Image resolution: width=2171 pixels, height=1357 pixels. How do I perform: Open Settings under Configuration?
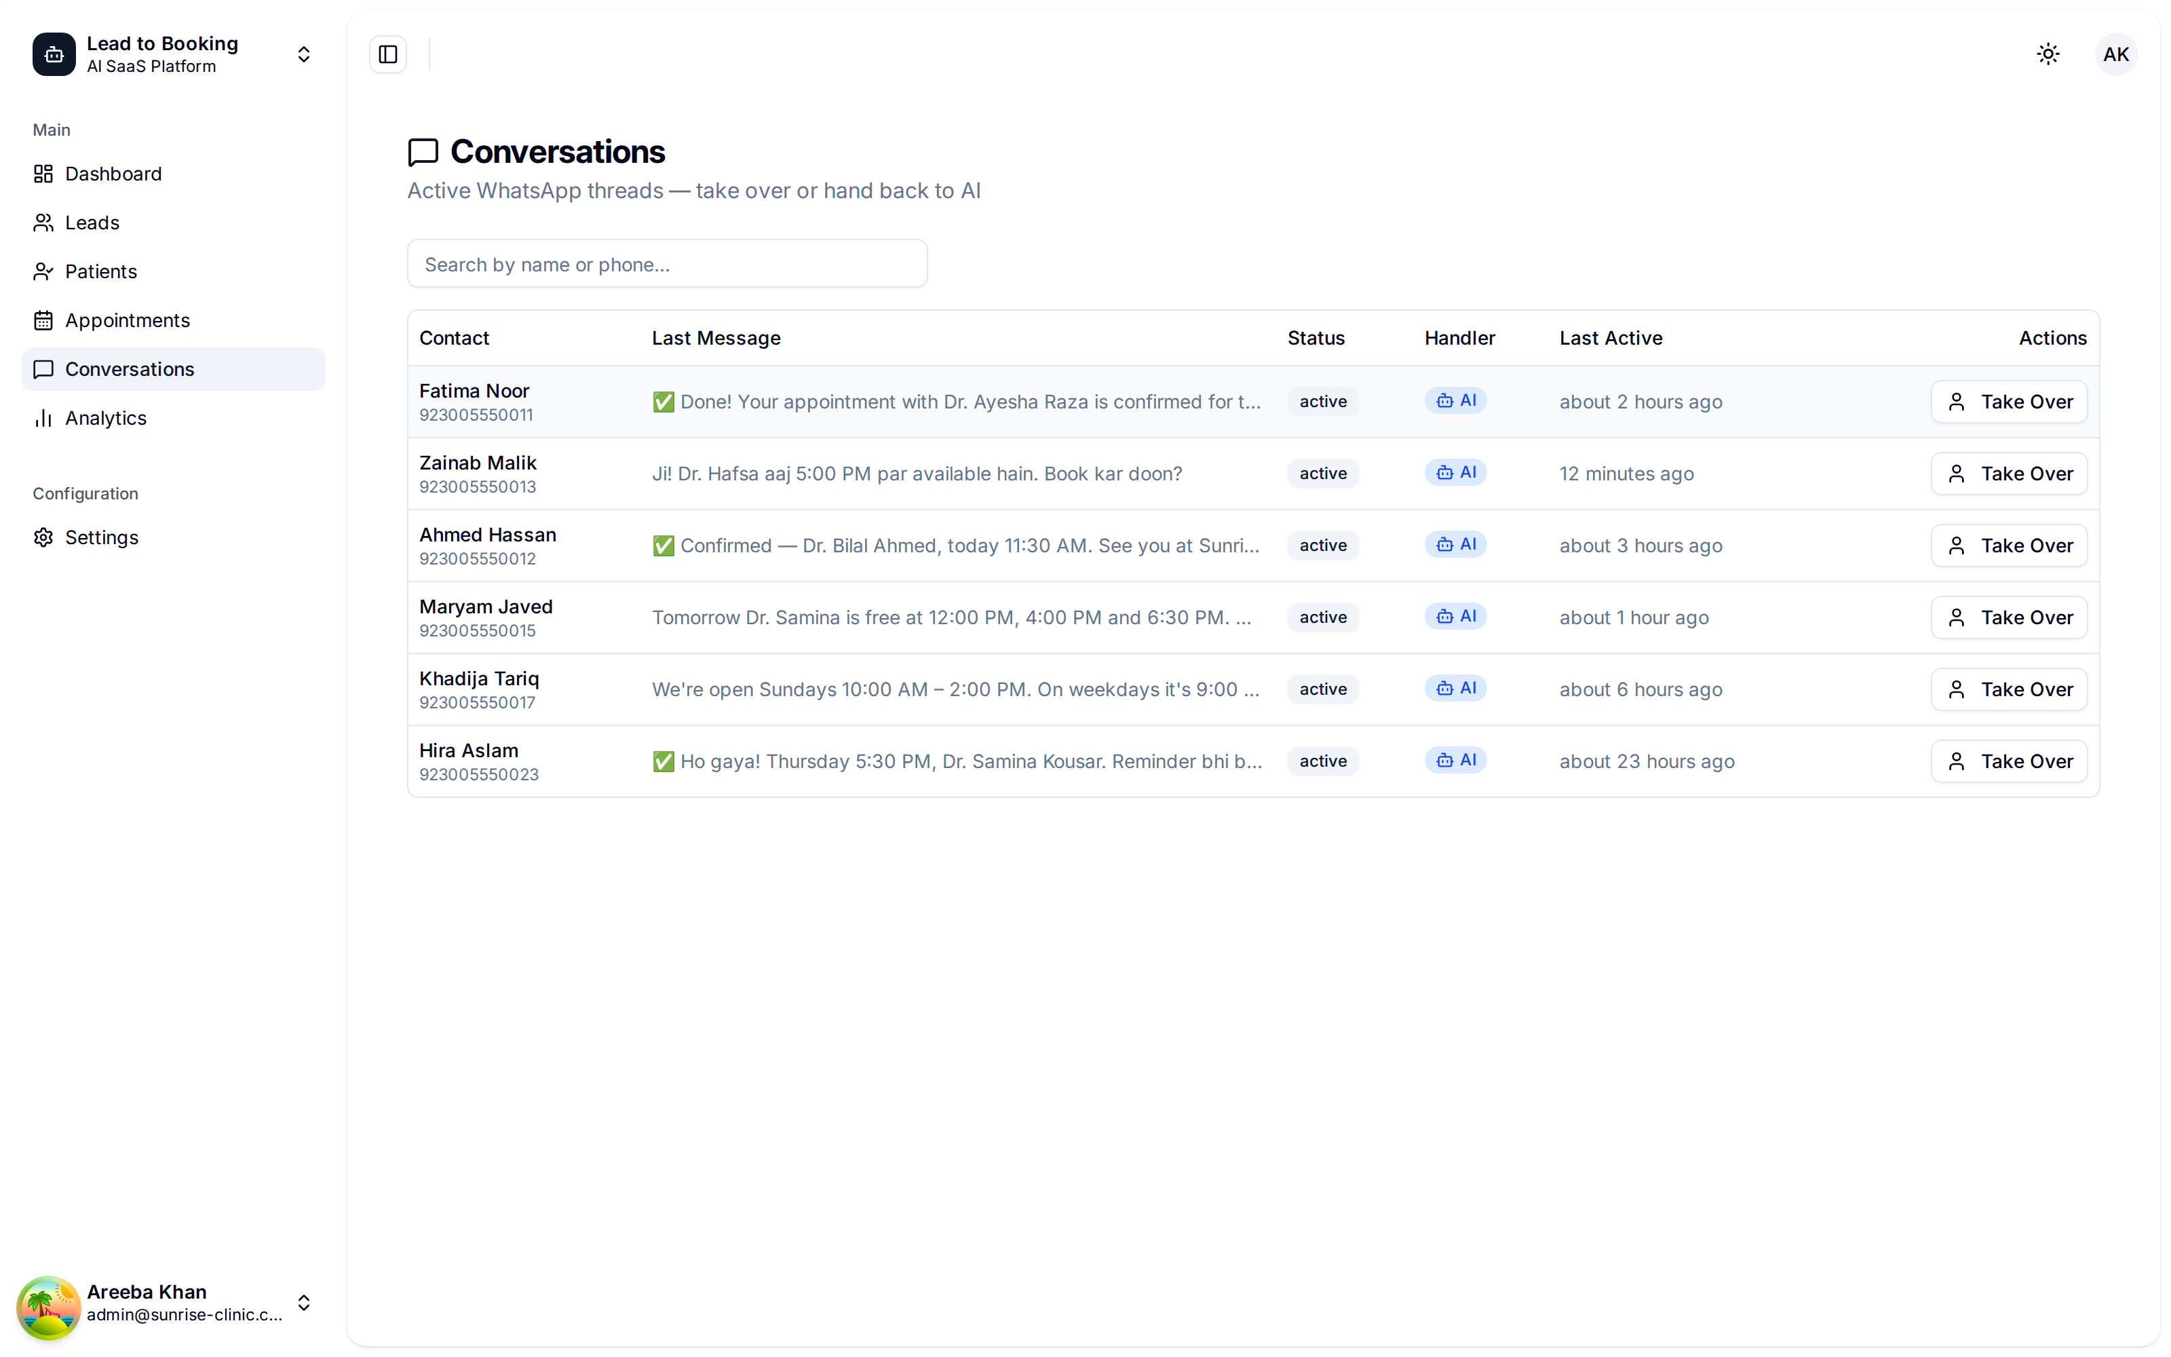click(x=173, y=537)
